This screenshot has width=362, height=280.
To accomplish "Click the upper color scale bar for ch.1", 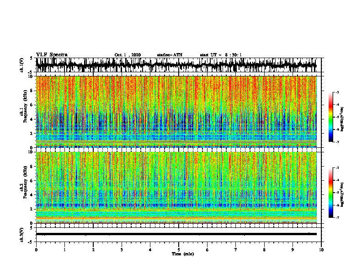I will click(330, 117).
